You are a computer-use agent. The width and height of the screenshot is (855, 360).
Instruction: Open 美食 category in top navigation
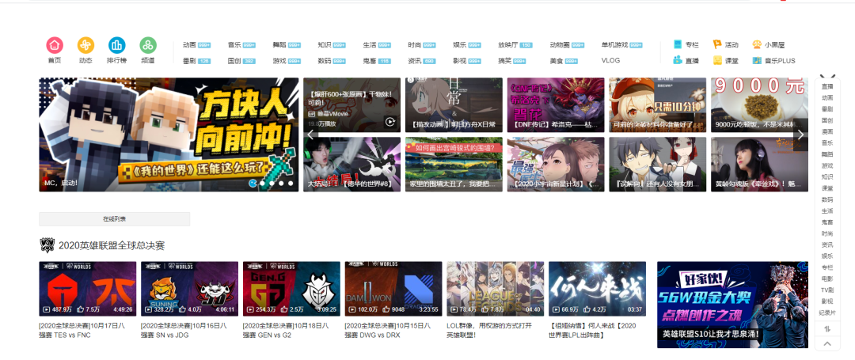pos(557,60)
